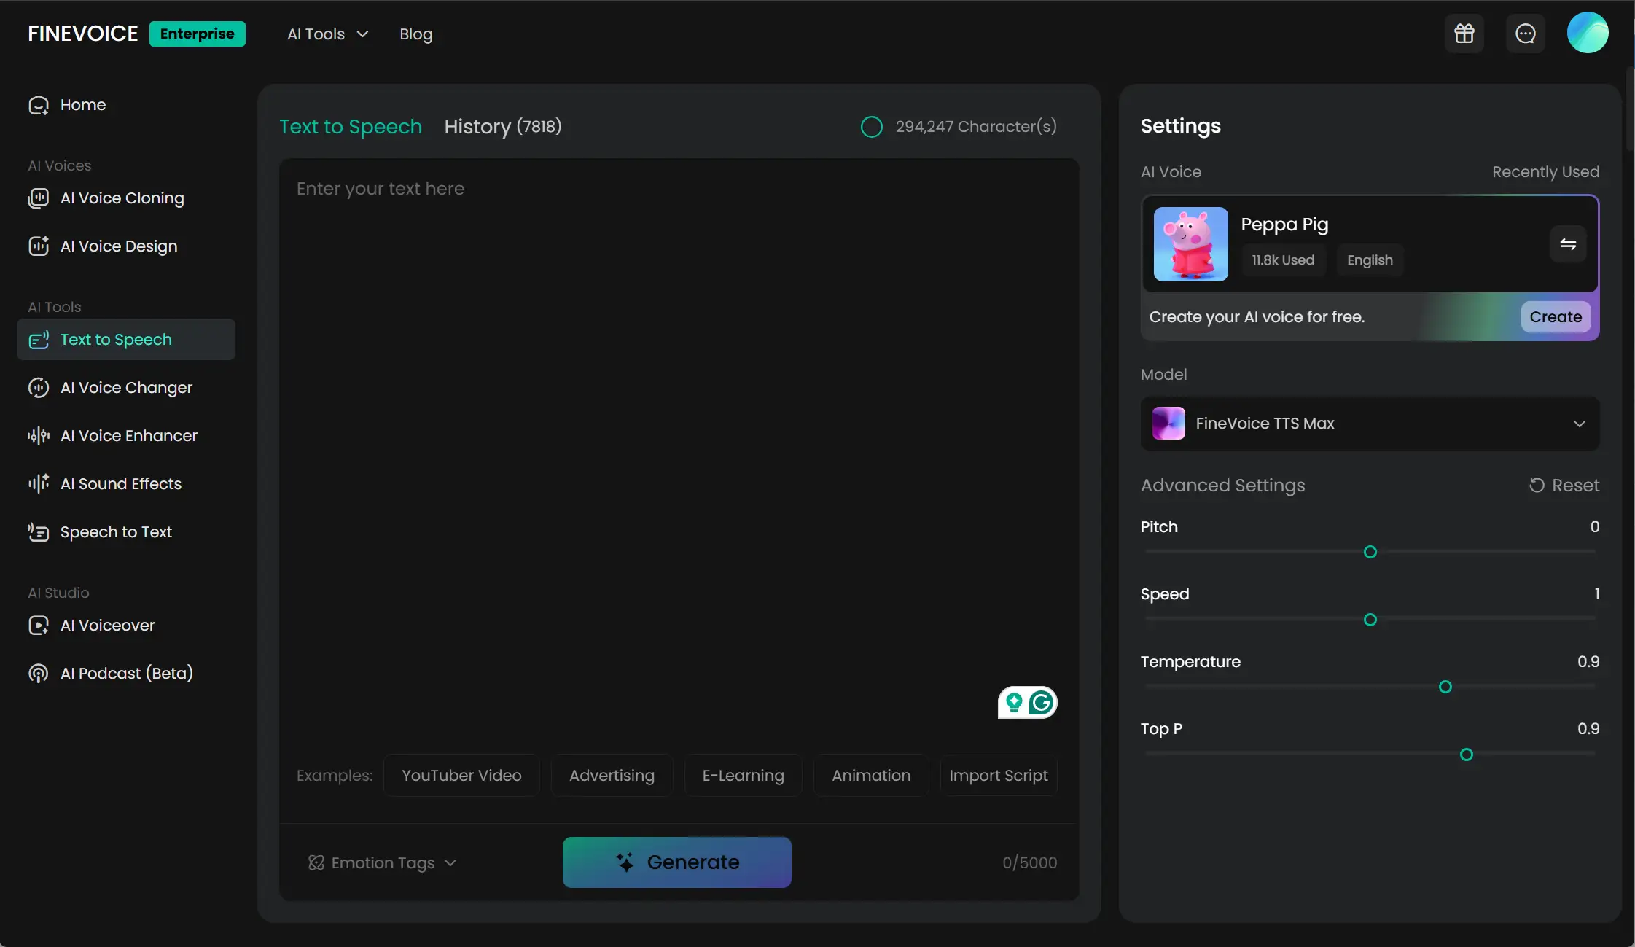Open the Blog menu link
Viewport: 1635px width, 947px height.
[415, 34]
